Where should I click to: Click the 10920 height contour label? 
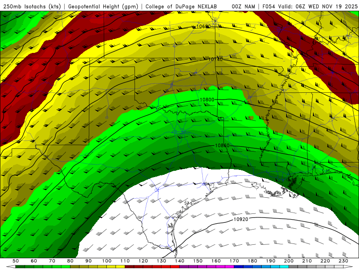[241, 219]
